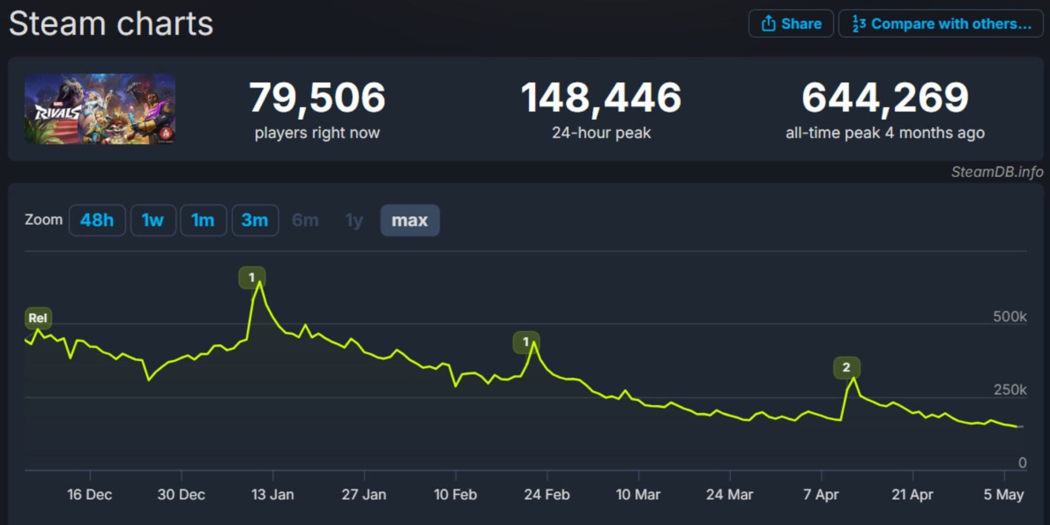Open the SteamDB.info link
Viewport: 1050px width, 525px height.
coord(995,171)
